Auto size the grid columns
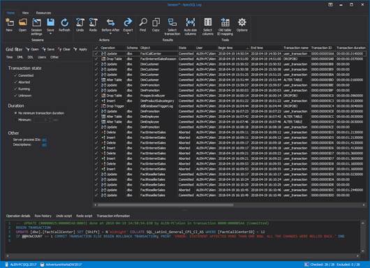The width and height of the screenshot is (370, 268). (x=190, y=27)
